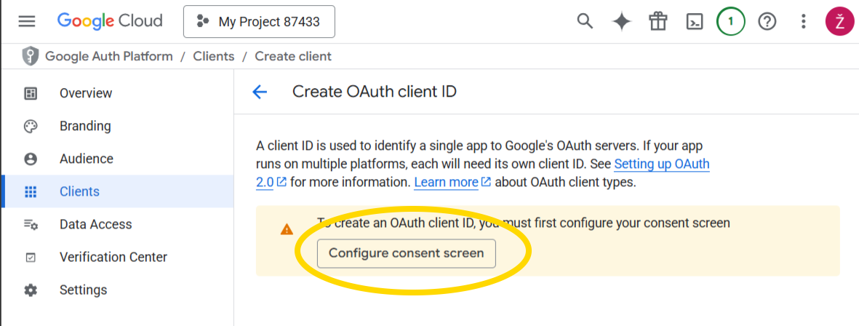Open the Branding sidebar item

118,126
